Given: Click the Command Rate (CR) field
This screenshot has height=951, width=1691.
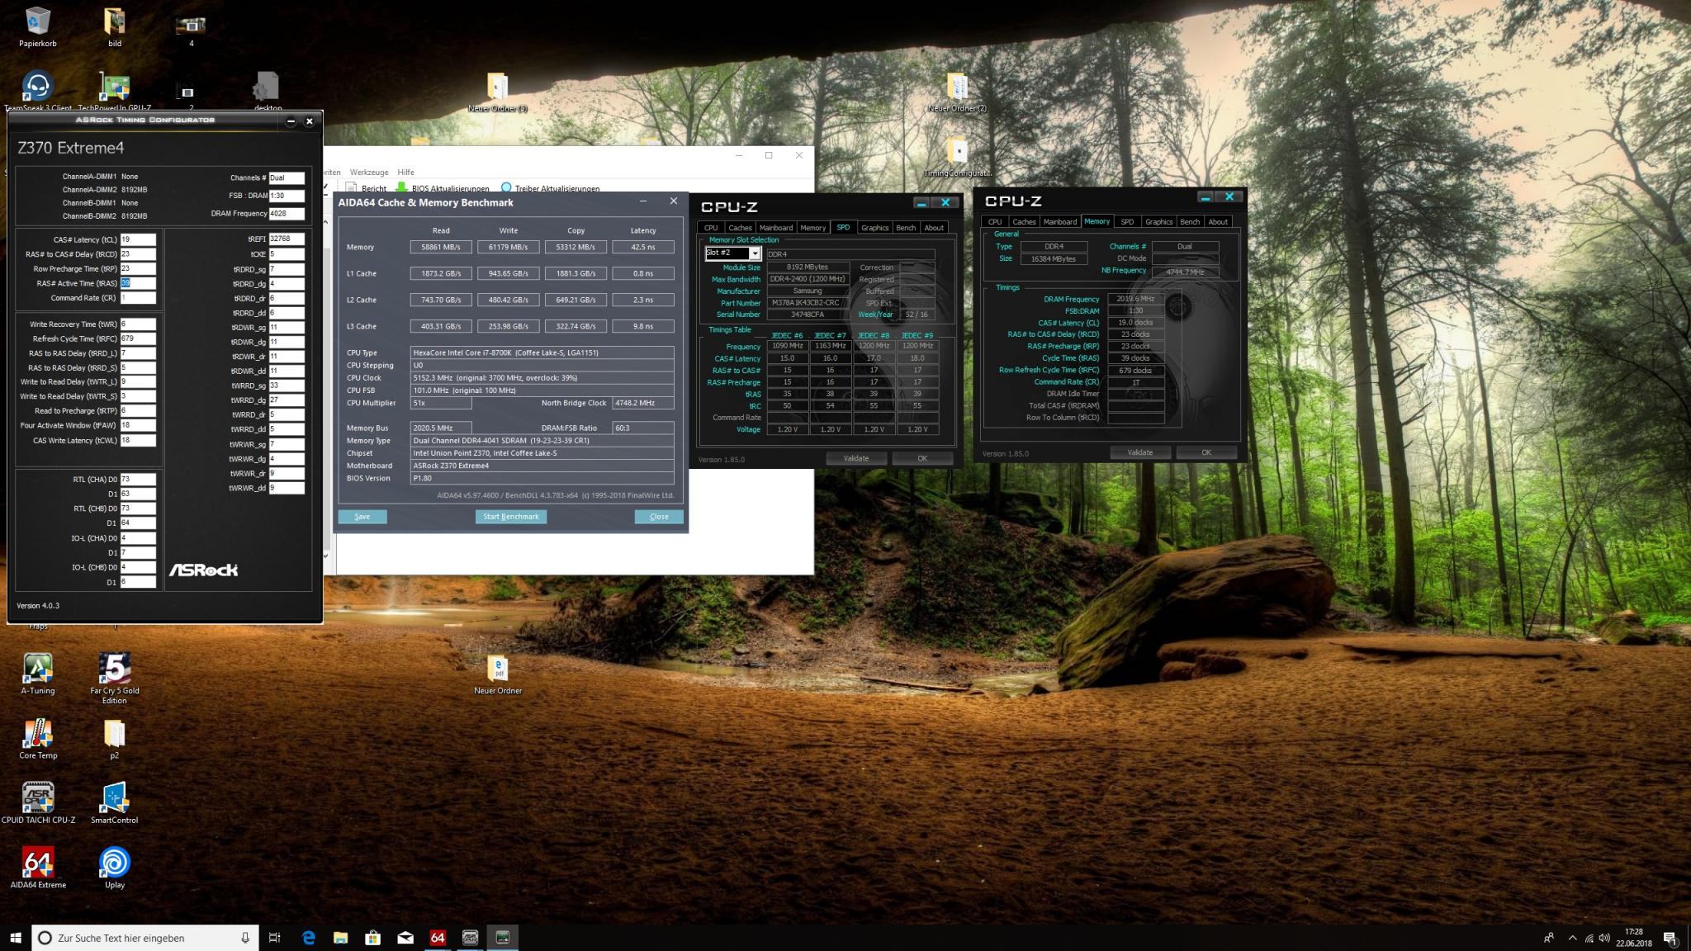Looking at the screenshot, I should (138, 298).
